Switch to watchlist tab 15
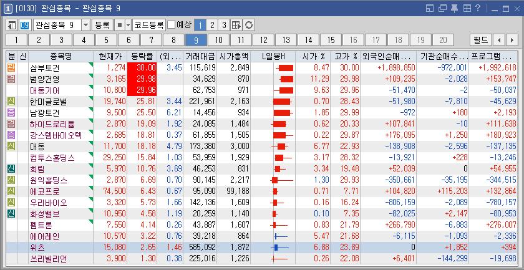 (331, 41)
